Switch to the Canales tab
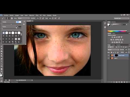 (x=113, y=45)
